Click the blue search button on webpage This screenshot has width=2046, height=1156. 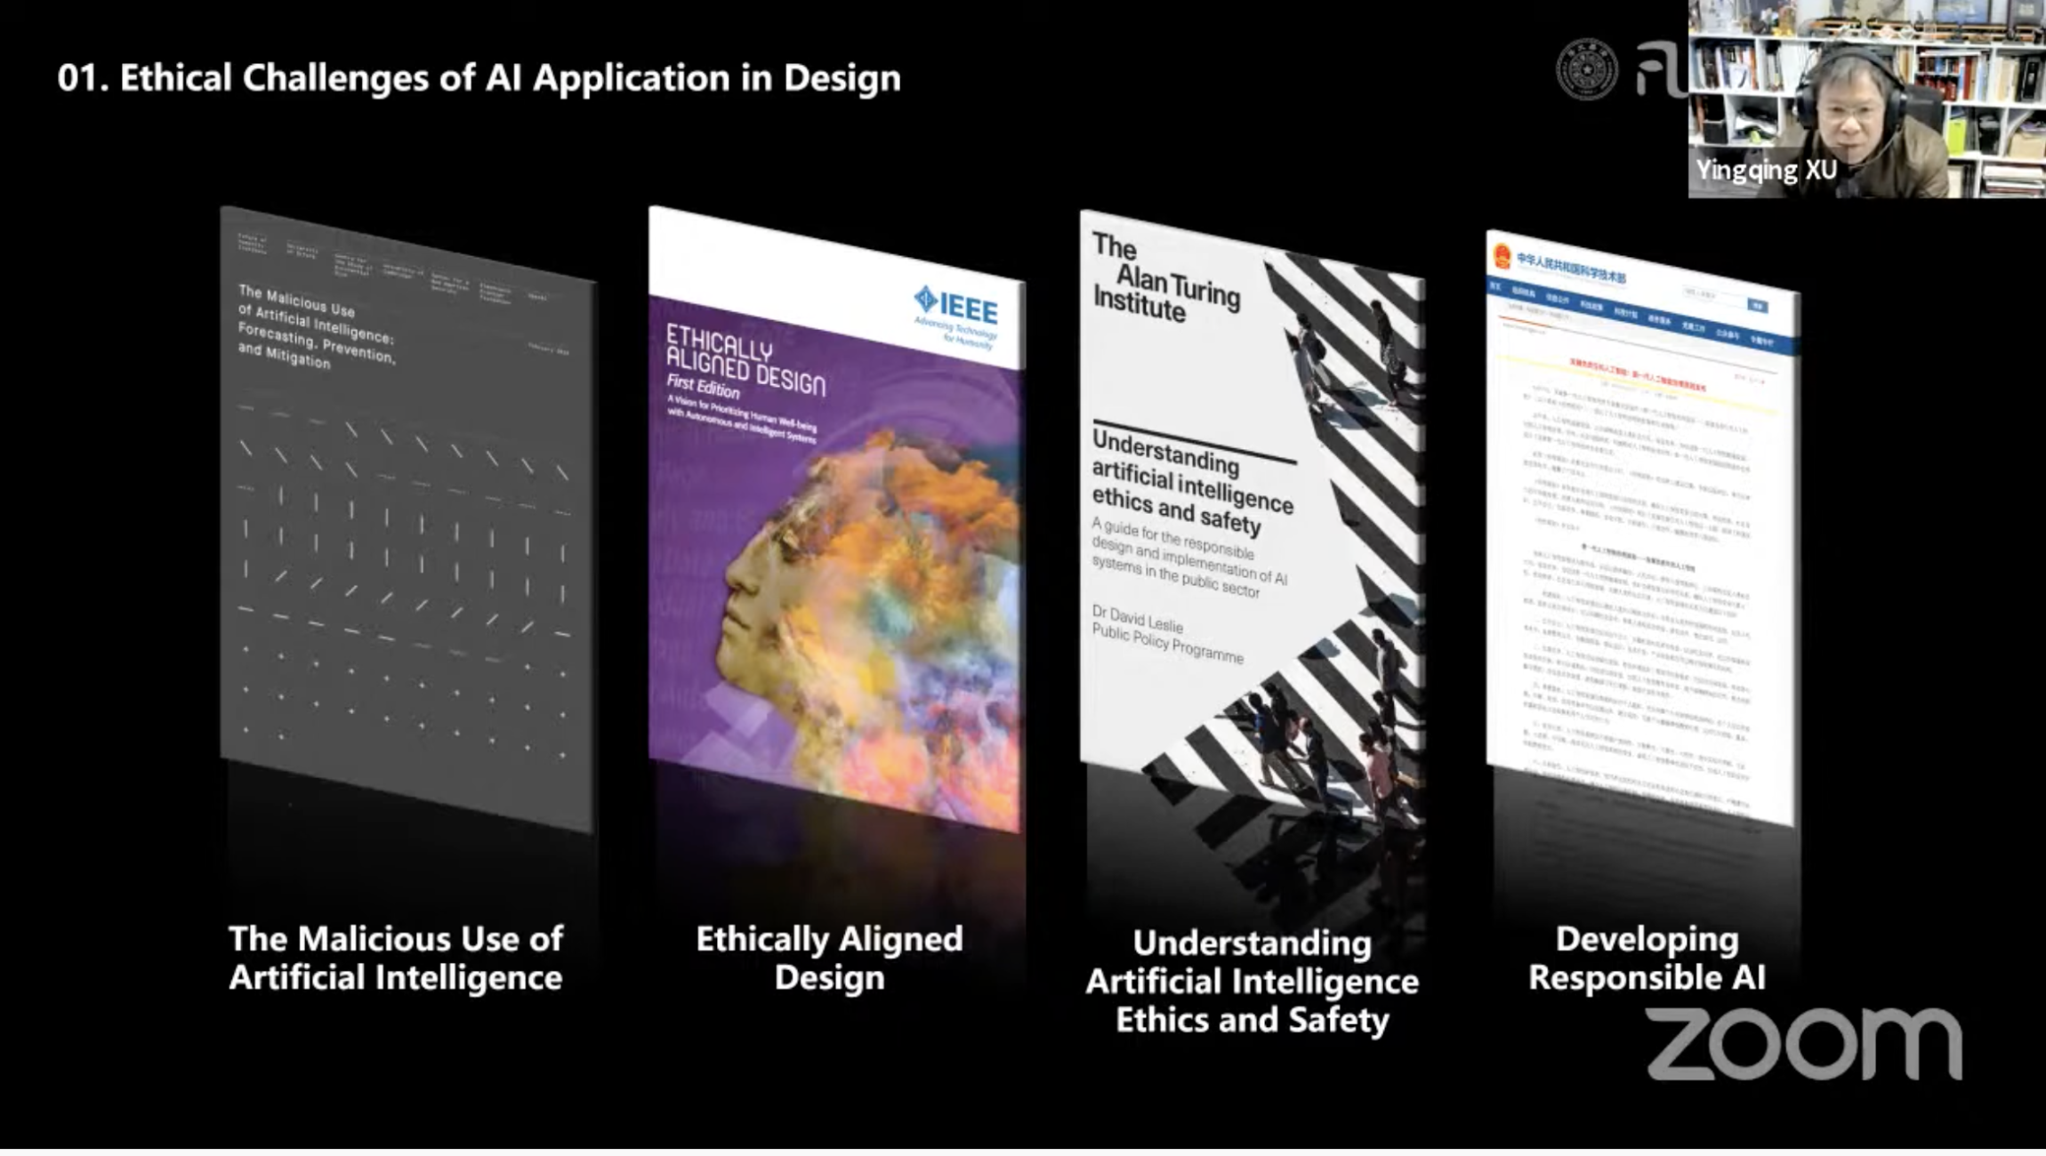(x=1758, y=305)
